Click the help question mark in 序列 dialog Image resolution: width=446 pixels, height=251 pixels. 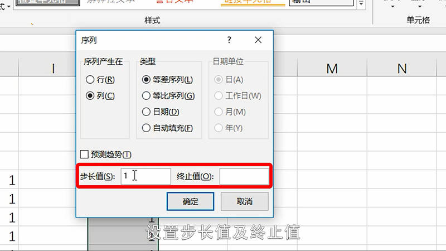tap(229, 40)
